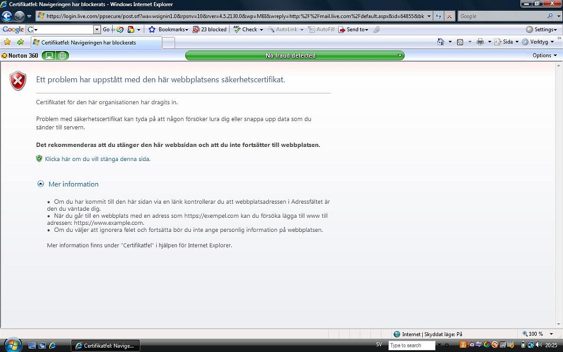Click the Favorites Center star icon
The image size is (563, 352).
point(7,42)
